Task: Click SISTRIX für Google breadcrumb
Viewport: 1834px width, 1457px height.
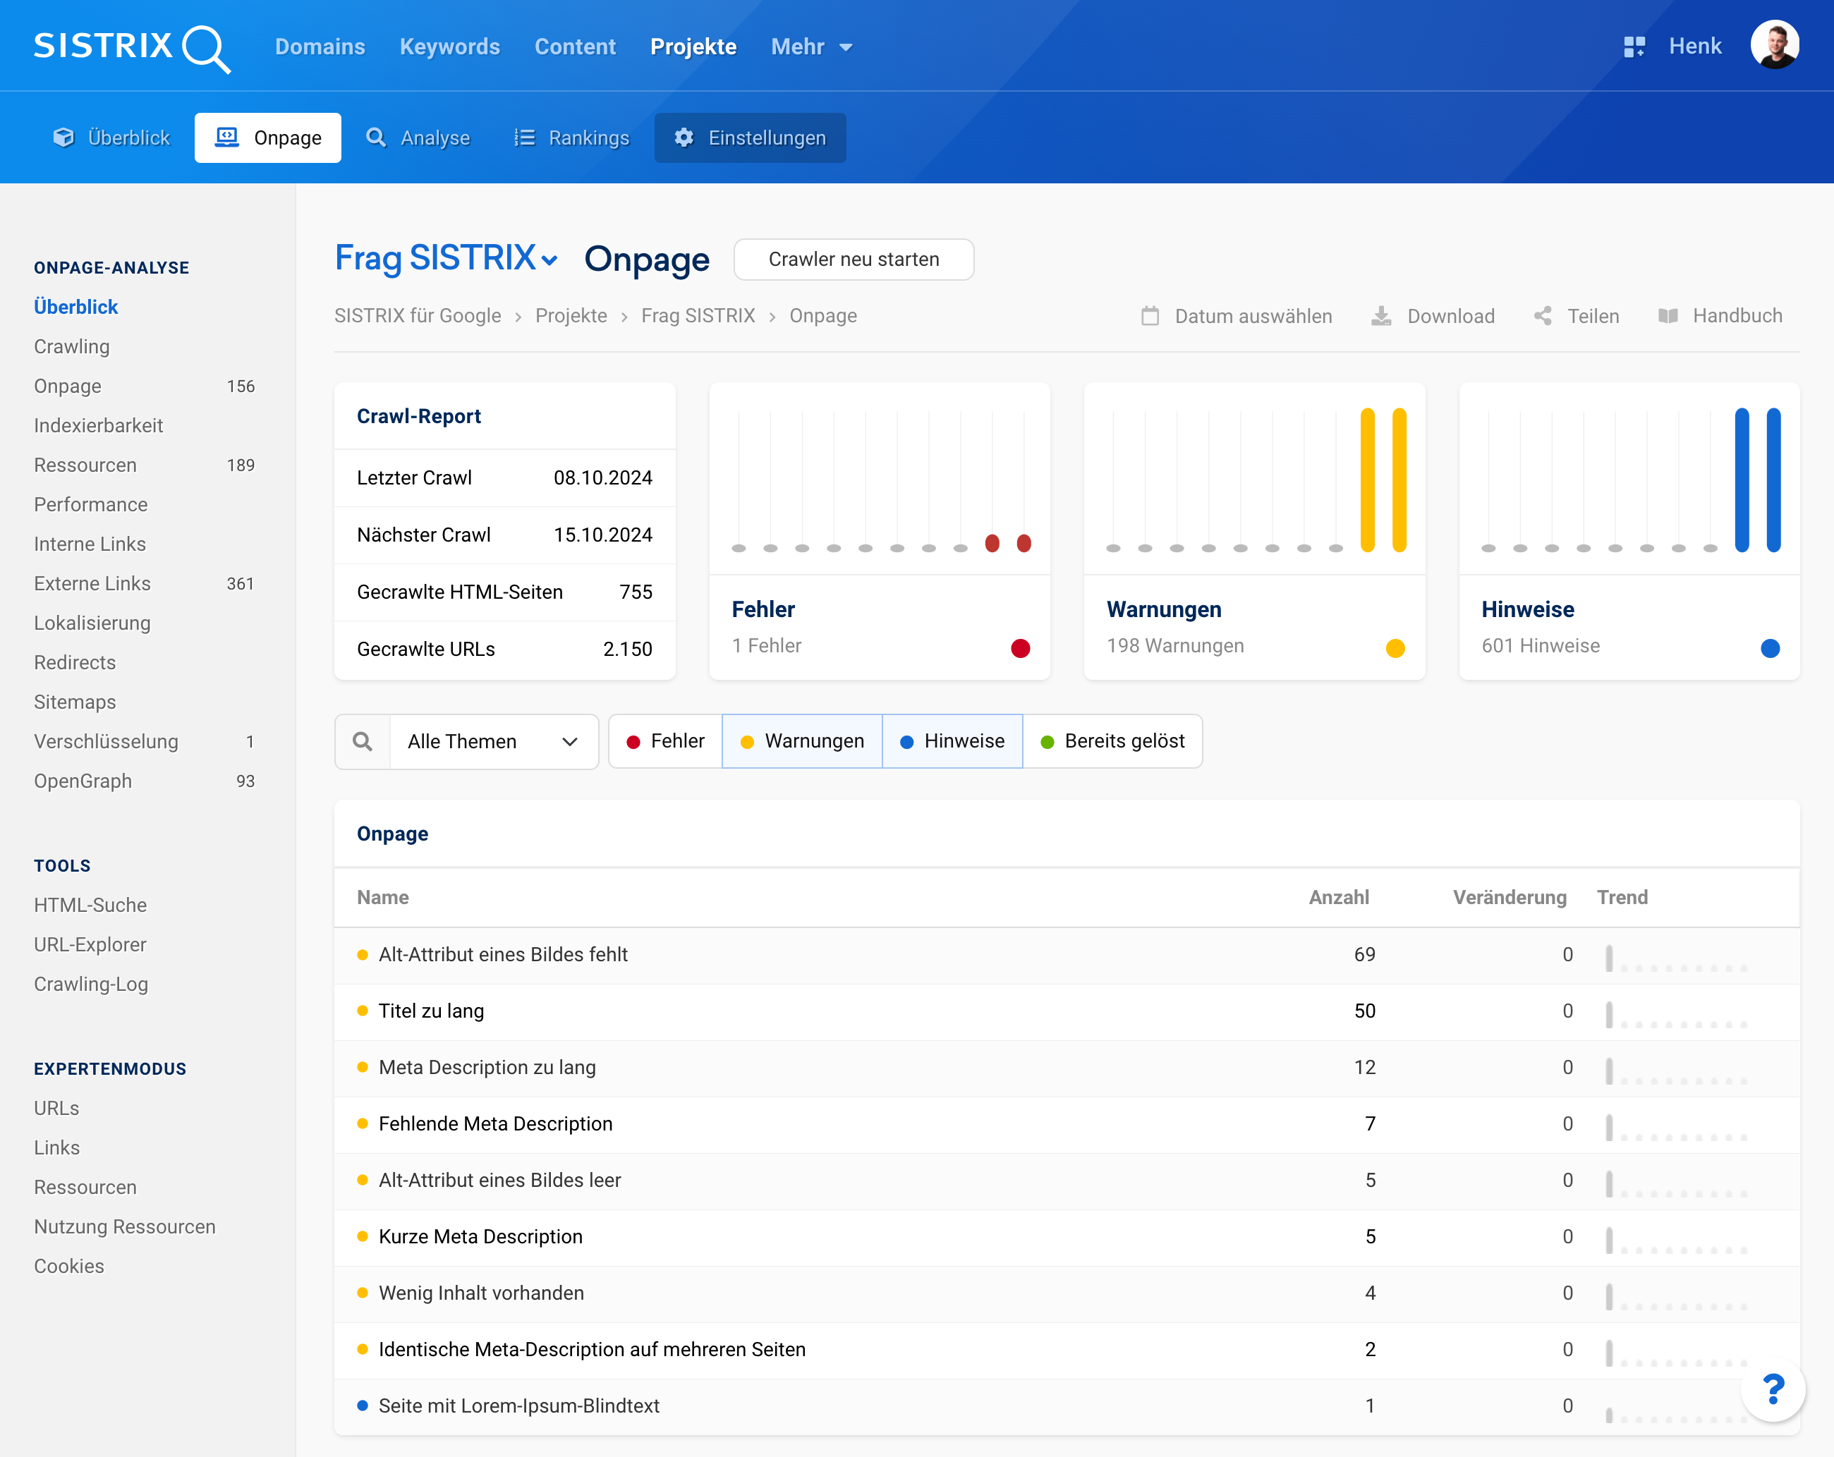Action: pos(418,315)
